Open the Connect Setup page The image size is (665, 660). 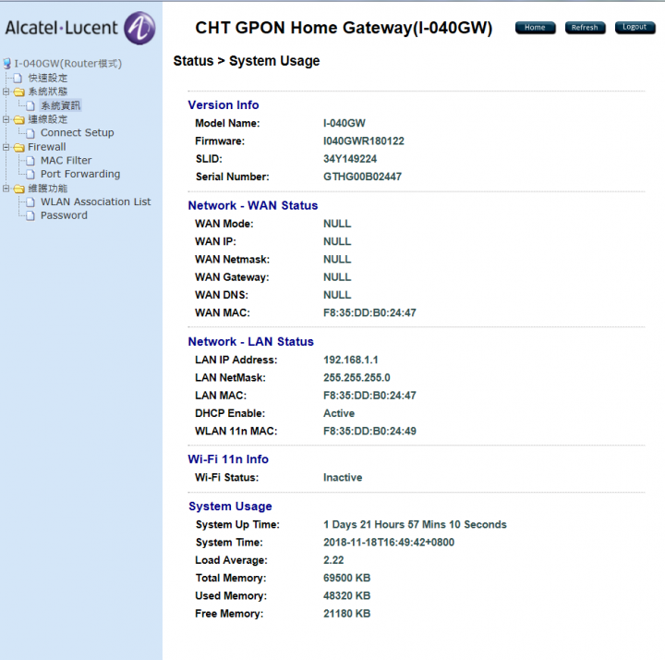(78, 133)
